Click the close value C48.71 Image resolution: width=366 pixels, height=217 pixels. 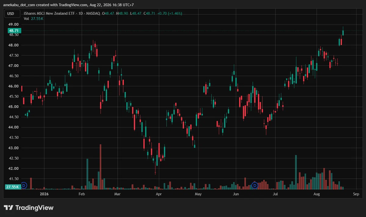150,13
